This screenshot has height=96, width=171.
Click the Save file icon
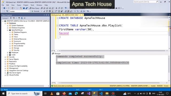(x=24, y=8)
